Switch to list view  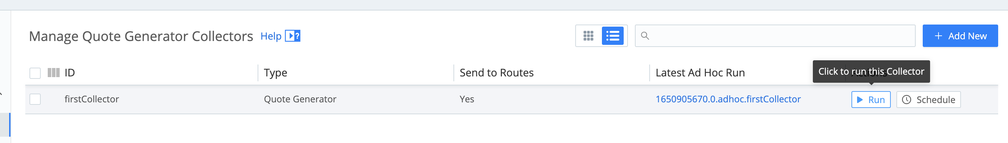[612, 36]
